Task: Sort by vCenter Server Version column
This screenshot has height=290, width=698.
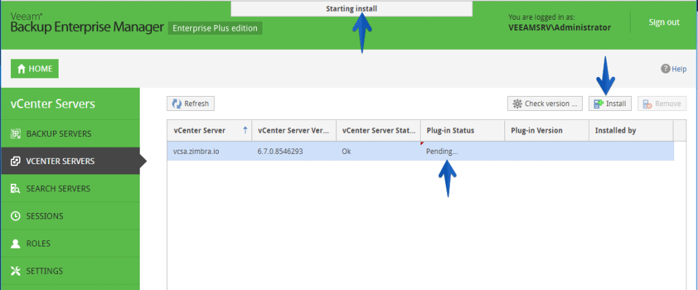Action: tap(294, 130)
